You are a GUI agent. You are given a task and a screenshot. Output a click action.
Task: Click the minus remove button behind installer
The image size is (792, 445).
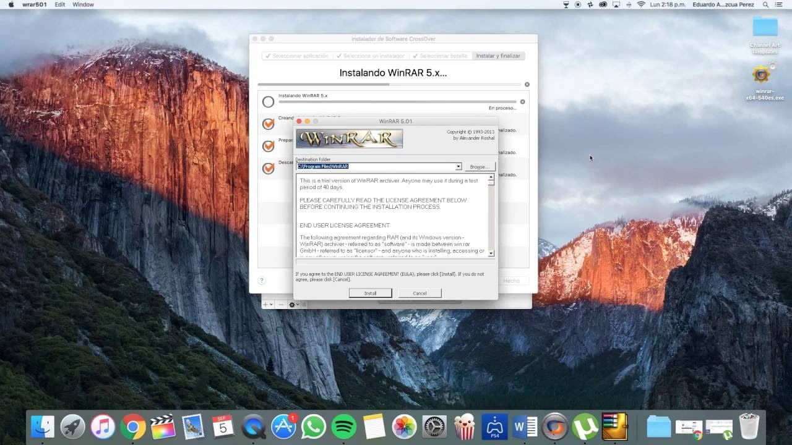(x=280, y=305)
